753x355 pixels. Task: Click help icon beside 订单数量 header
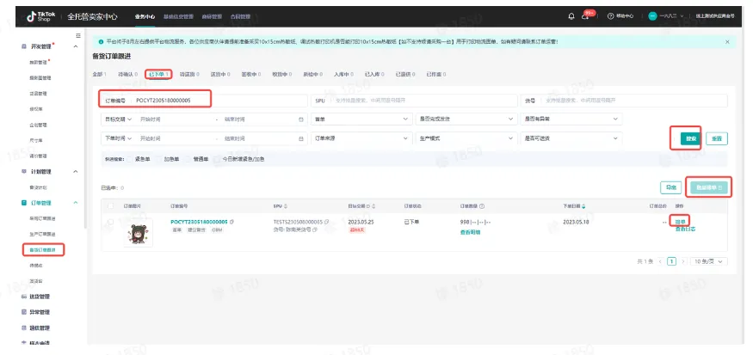(x=482, y=206)
